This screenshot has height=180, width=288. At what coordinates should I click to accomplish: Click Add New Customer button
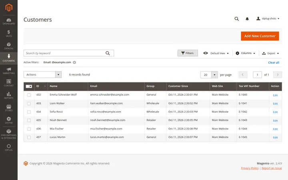click(260, 36)
